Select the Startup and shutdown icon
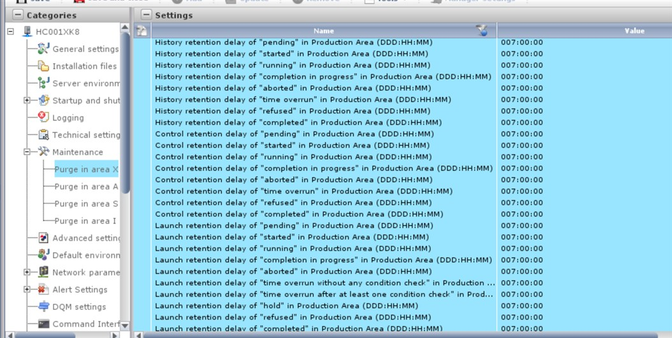The width and height of the screenshot is (672, 338). pos(44,100)
